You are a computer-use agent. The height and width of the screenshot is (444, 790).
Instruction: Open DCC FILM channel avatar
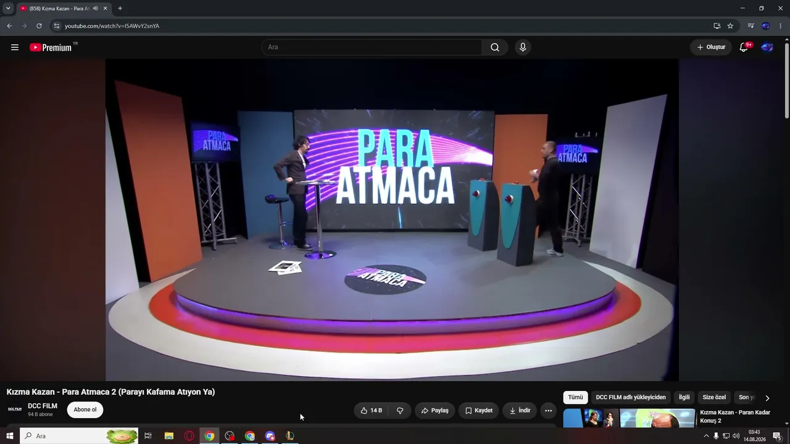15,409
